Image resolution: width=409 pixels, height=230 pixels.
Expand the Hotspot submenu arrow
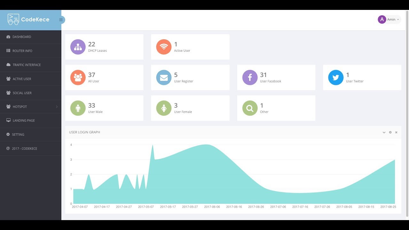(x=57, y=107)
